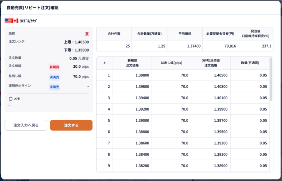Click the red 新規買 badge
The height and width of the screenshot is (181, 282).
tap(54, 67)
